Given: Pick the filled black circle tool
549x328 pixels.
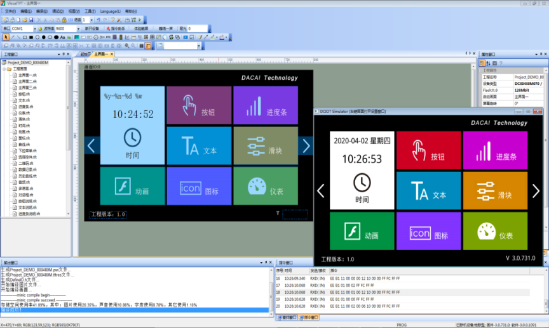Looking at the screenshot, I should pos(44,37).
